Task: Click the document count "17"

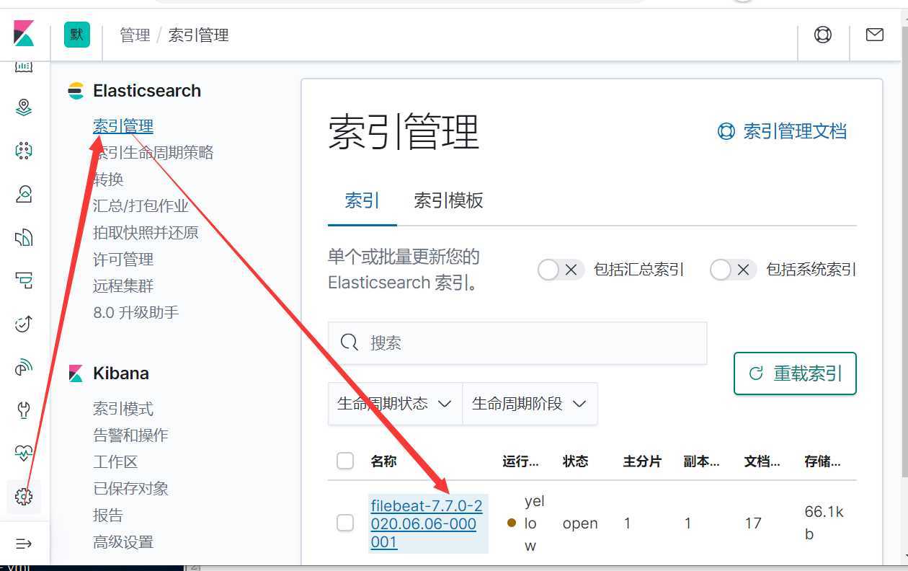Action: coord(753,523)
